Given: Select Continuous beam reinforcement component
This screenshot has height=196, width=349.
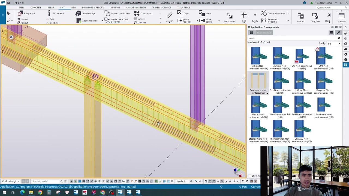Looking at the screenshot, I should 258,83.
